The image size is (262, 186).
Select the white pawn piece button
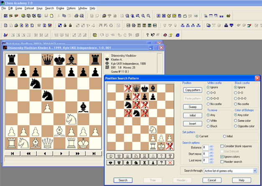[x=153, y=156]
